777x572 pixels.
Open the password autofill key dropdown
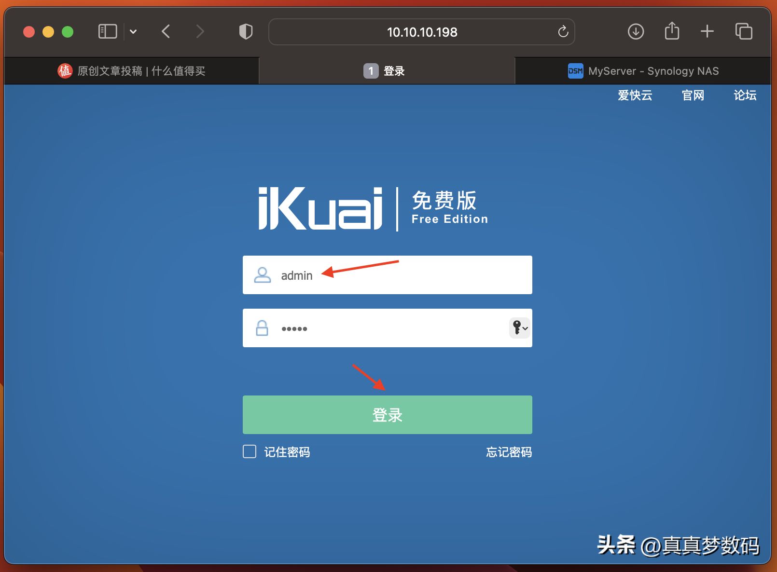click(x=520, y=328)
